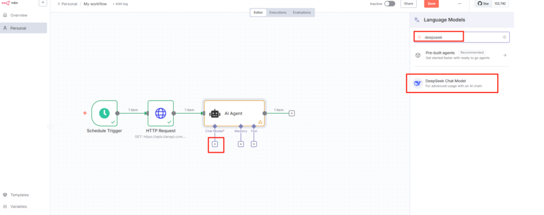Click the deepseek search input field
Image resolution: width=544 pixels, height=215 pixels.
click(x=461, y=37)
